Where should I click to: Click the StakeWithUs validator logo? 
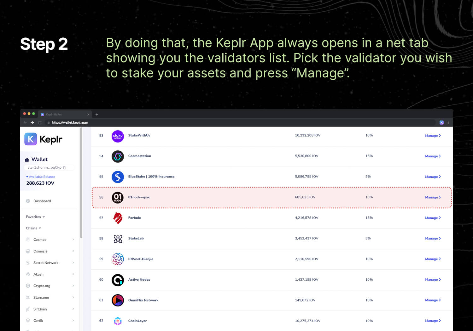(x=118, y=136)
